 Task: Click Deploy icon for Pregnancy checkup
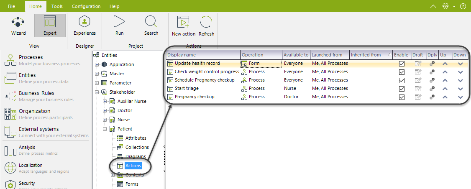(432, 97)
